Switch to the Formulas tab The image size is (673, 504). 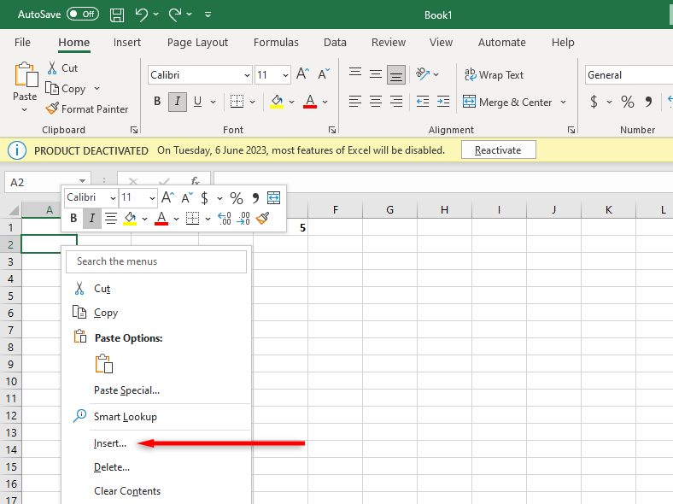(x=276, y=42)
